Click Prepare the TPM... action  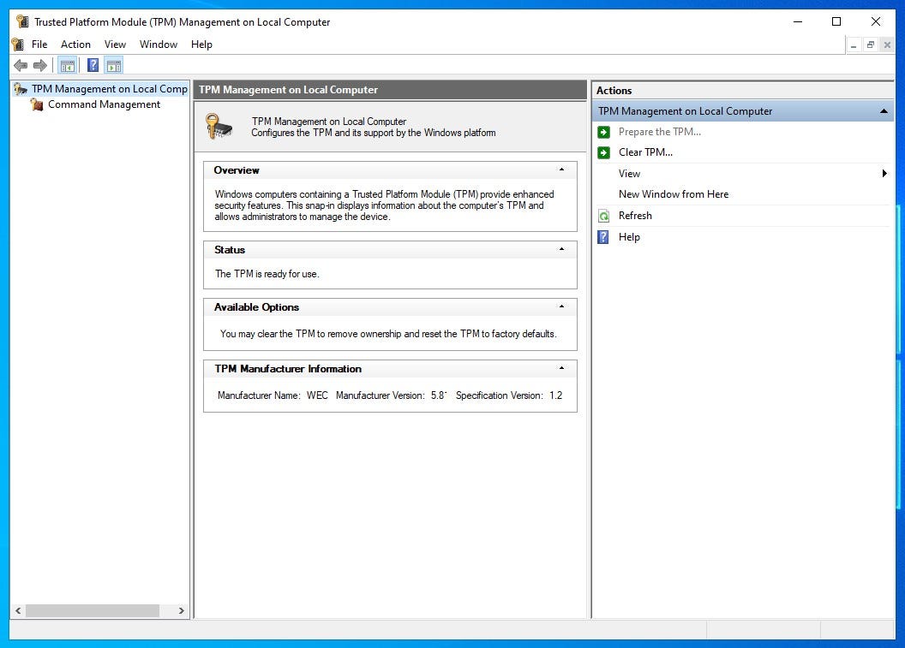coord(660,132)
